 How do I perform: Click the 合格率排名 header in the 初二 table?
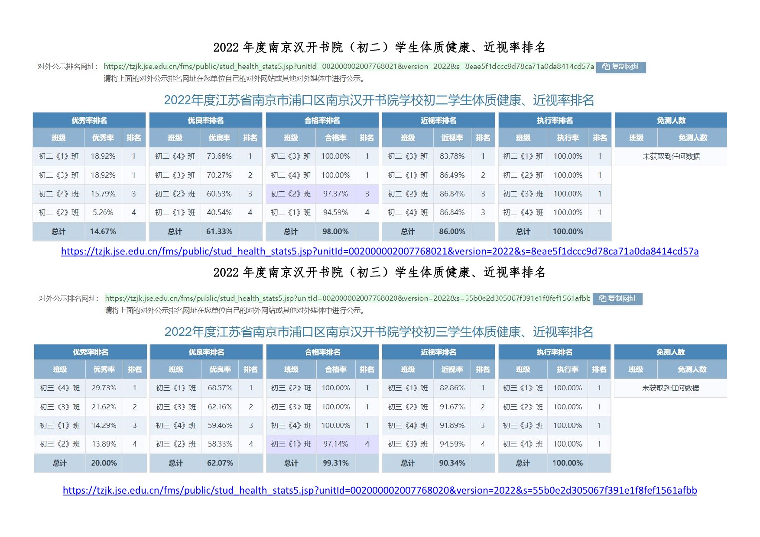tap(322, 120)
